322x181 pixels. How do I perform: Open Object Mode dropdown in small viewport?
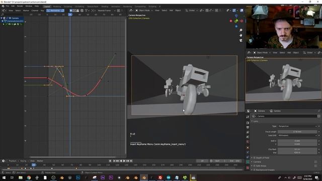pyautogui.click(x=262, y=53)
